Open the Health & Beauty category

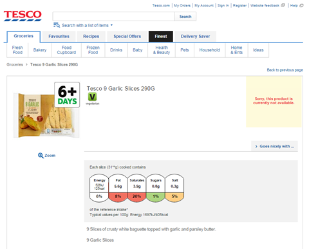[162, 50]
